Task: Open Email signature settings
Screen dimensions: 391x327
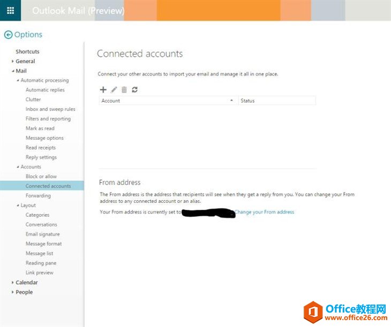Action: (x=43, y=234)
